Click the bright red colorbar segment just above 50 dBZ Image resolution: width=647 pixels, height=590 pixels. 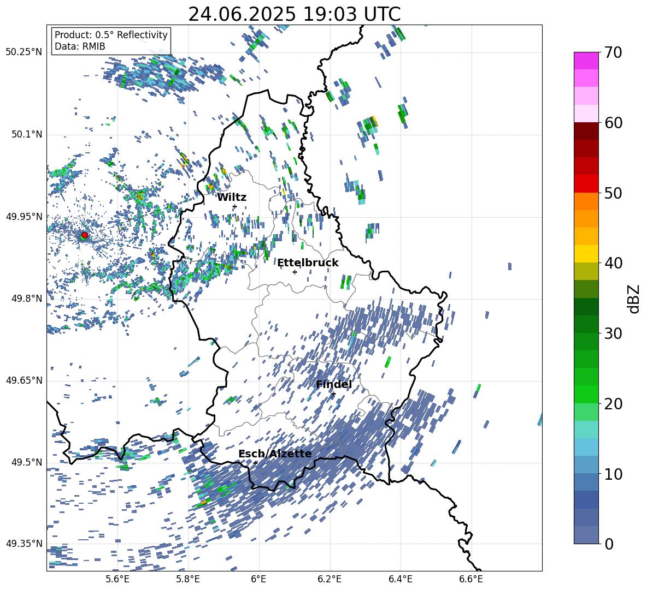click(x=586, y=184)
